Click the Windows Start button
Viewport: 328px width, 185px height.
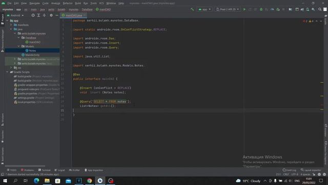5,180
